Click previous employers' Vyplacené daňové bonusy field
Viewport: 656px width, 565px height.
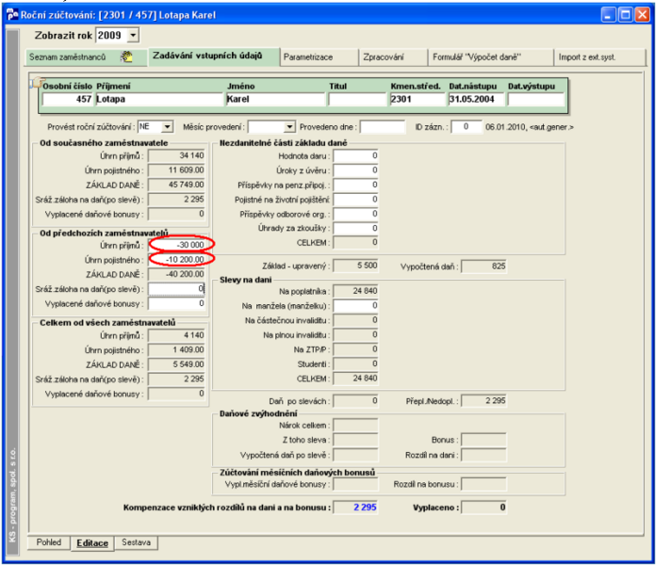click(x=177, y=303)
